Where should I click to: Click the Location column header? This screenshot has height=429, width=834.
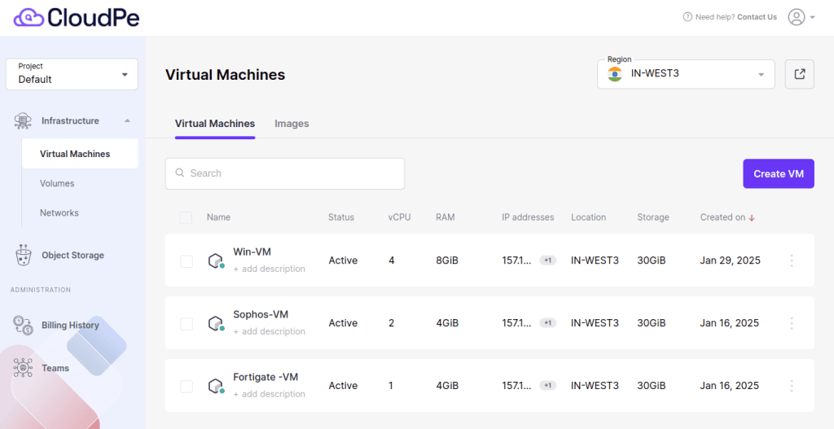588,217
